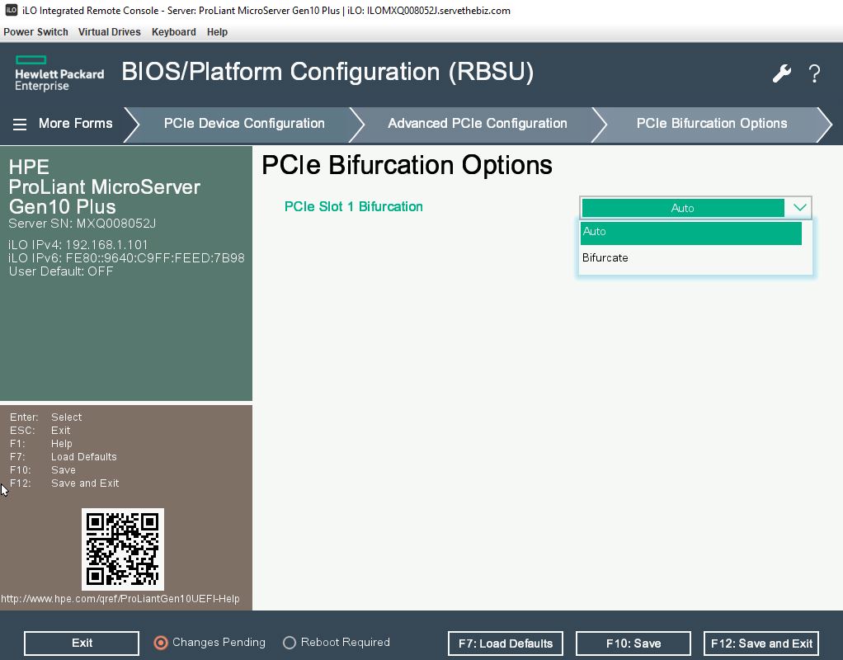This screenshot has width=843, height=660.
Task: Select the Changes Pending radio indicator
Action: [162, 643]
